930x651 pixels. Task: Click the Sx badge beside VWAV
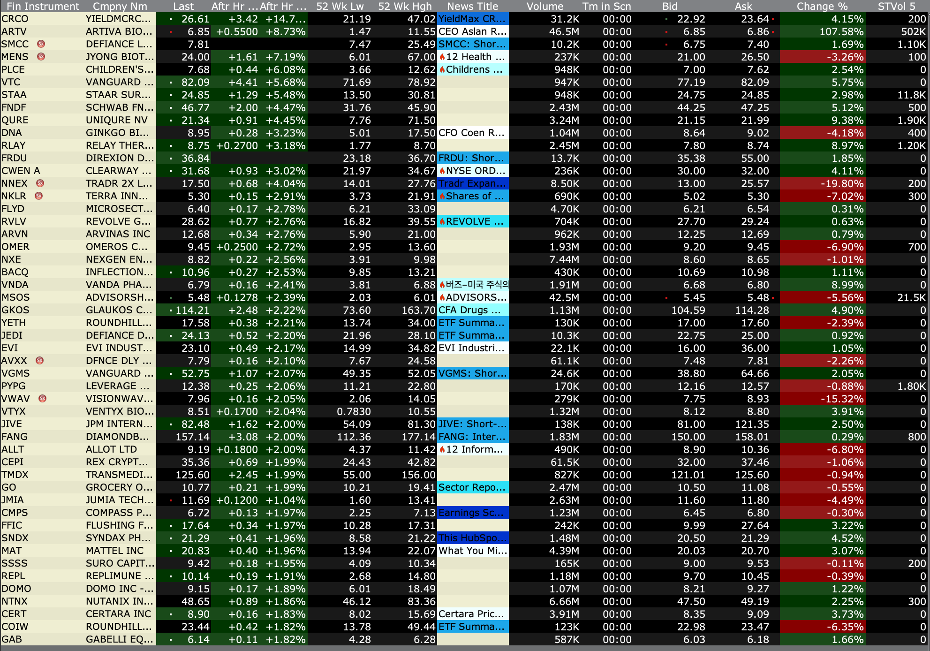pos(43,399)
